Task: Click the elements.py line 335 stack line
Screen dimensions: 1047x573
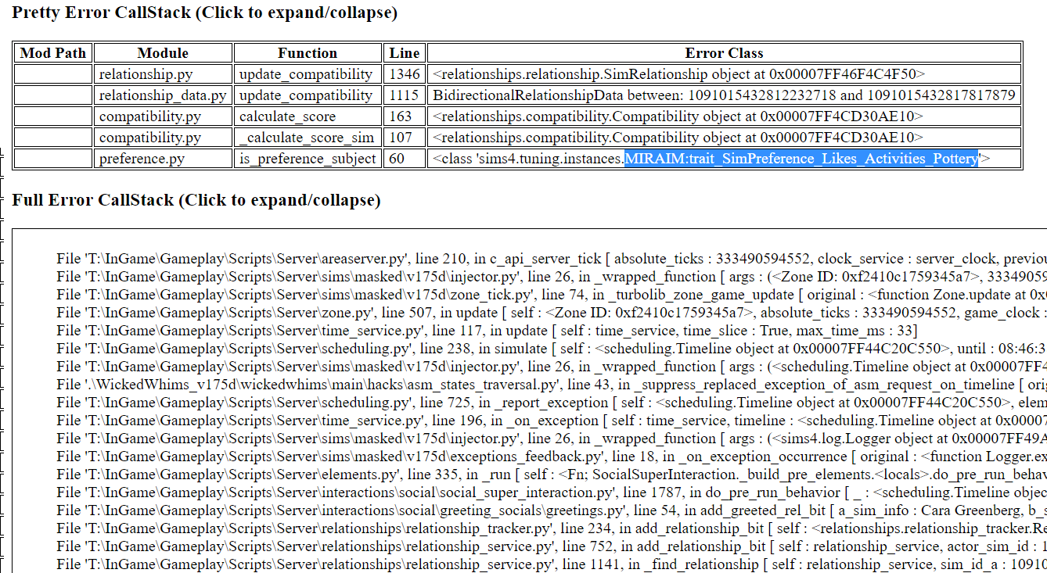Action: tap(551, 475)
